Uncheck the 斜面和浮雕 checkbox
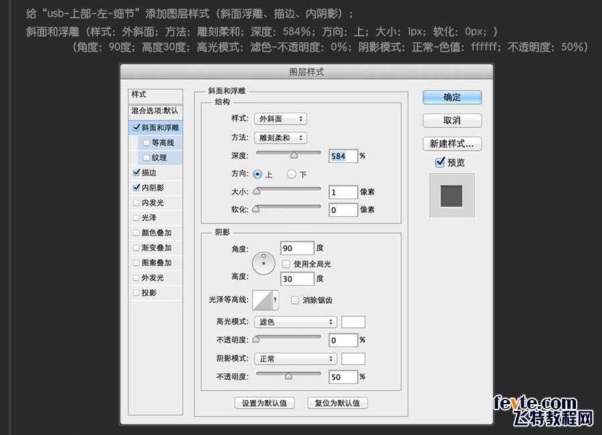This screenshot has height=435, width=602. [x=136, y=127]
